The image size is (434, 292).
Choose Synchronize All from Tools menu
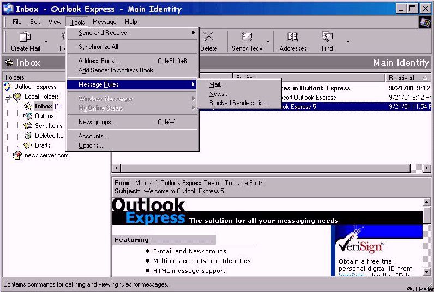tap(133, 47)
